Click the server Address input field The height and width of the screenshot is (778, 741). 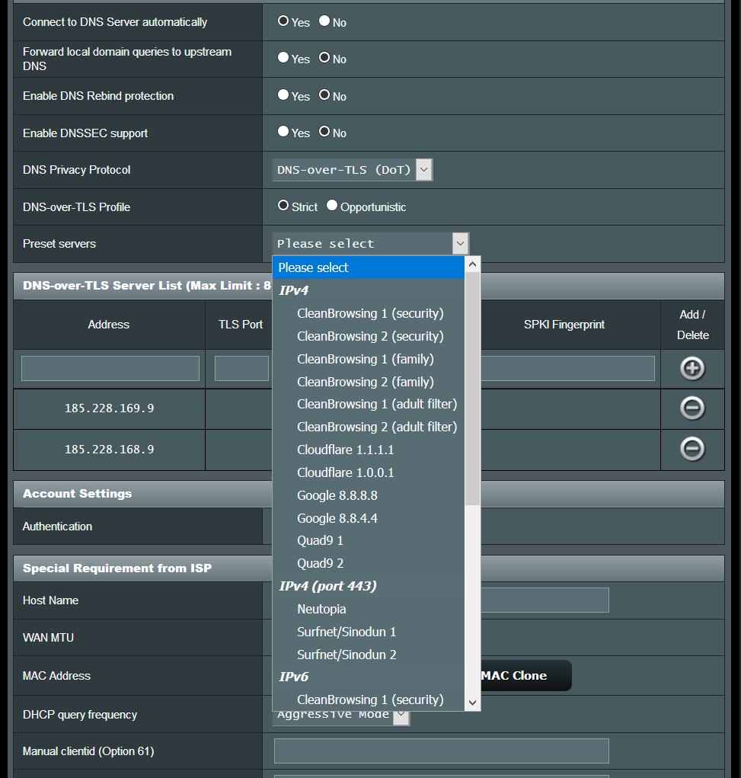coord(110,369)
